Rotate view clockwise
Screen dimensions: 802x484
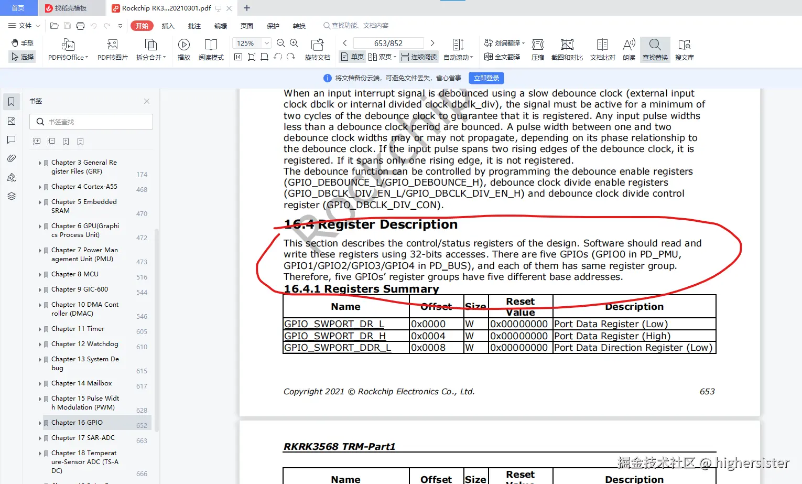(x=291, y=57)
